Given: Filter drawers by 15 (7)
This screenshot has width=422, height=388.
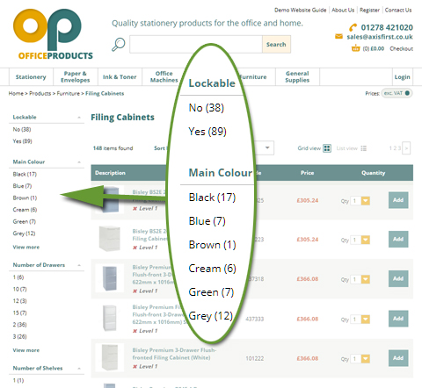Looking at the screenshot, I should click(19, 313).
